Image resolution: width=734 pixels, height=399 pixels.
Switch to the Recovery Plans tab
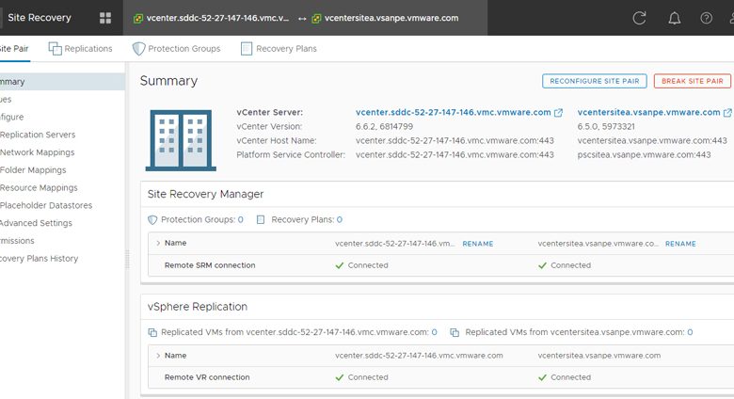click(279, 49)
